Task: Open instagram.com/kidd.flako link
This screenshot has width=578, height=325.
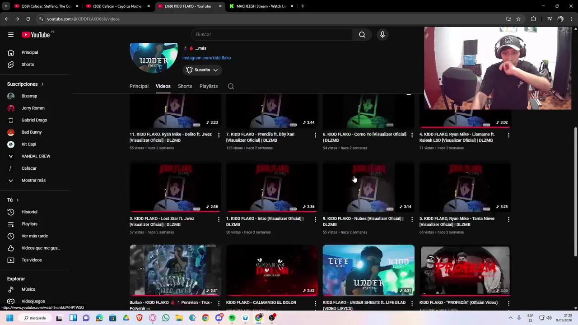Action: coord(206,58)
